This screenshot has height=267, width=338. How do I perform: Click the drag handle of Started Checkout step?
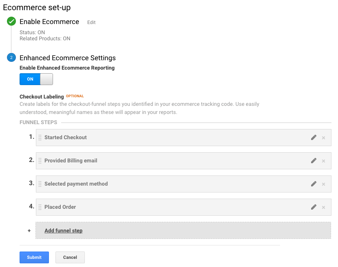click(x=41, y=138)
